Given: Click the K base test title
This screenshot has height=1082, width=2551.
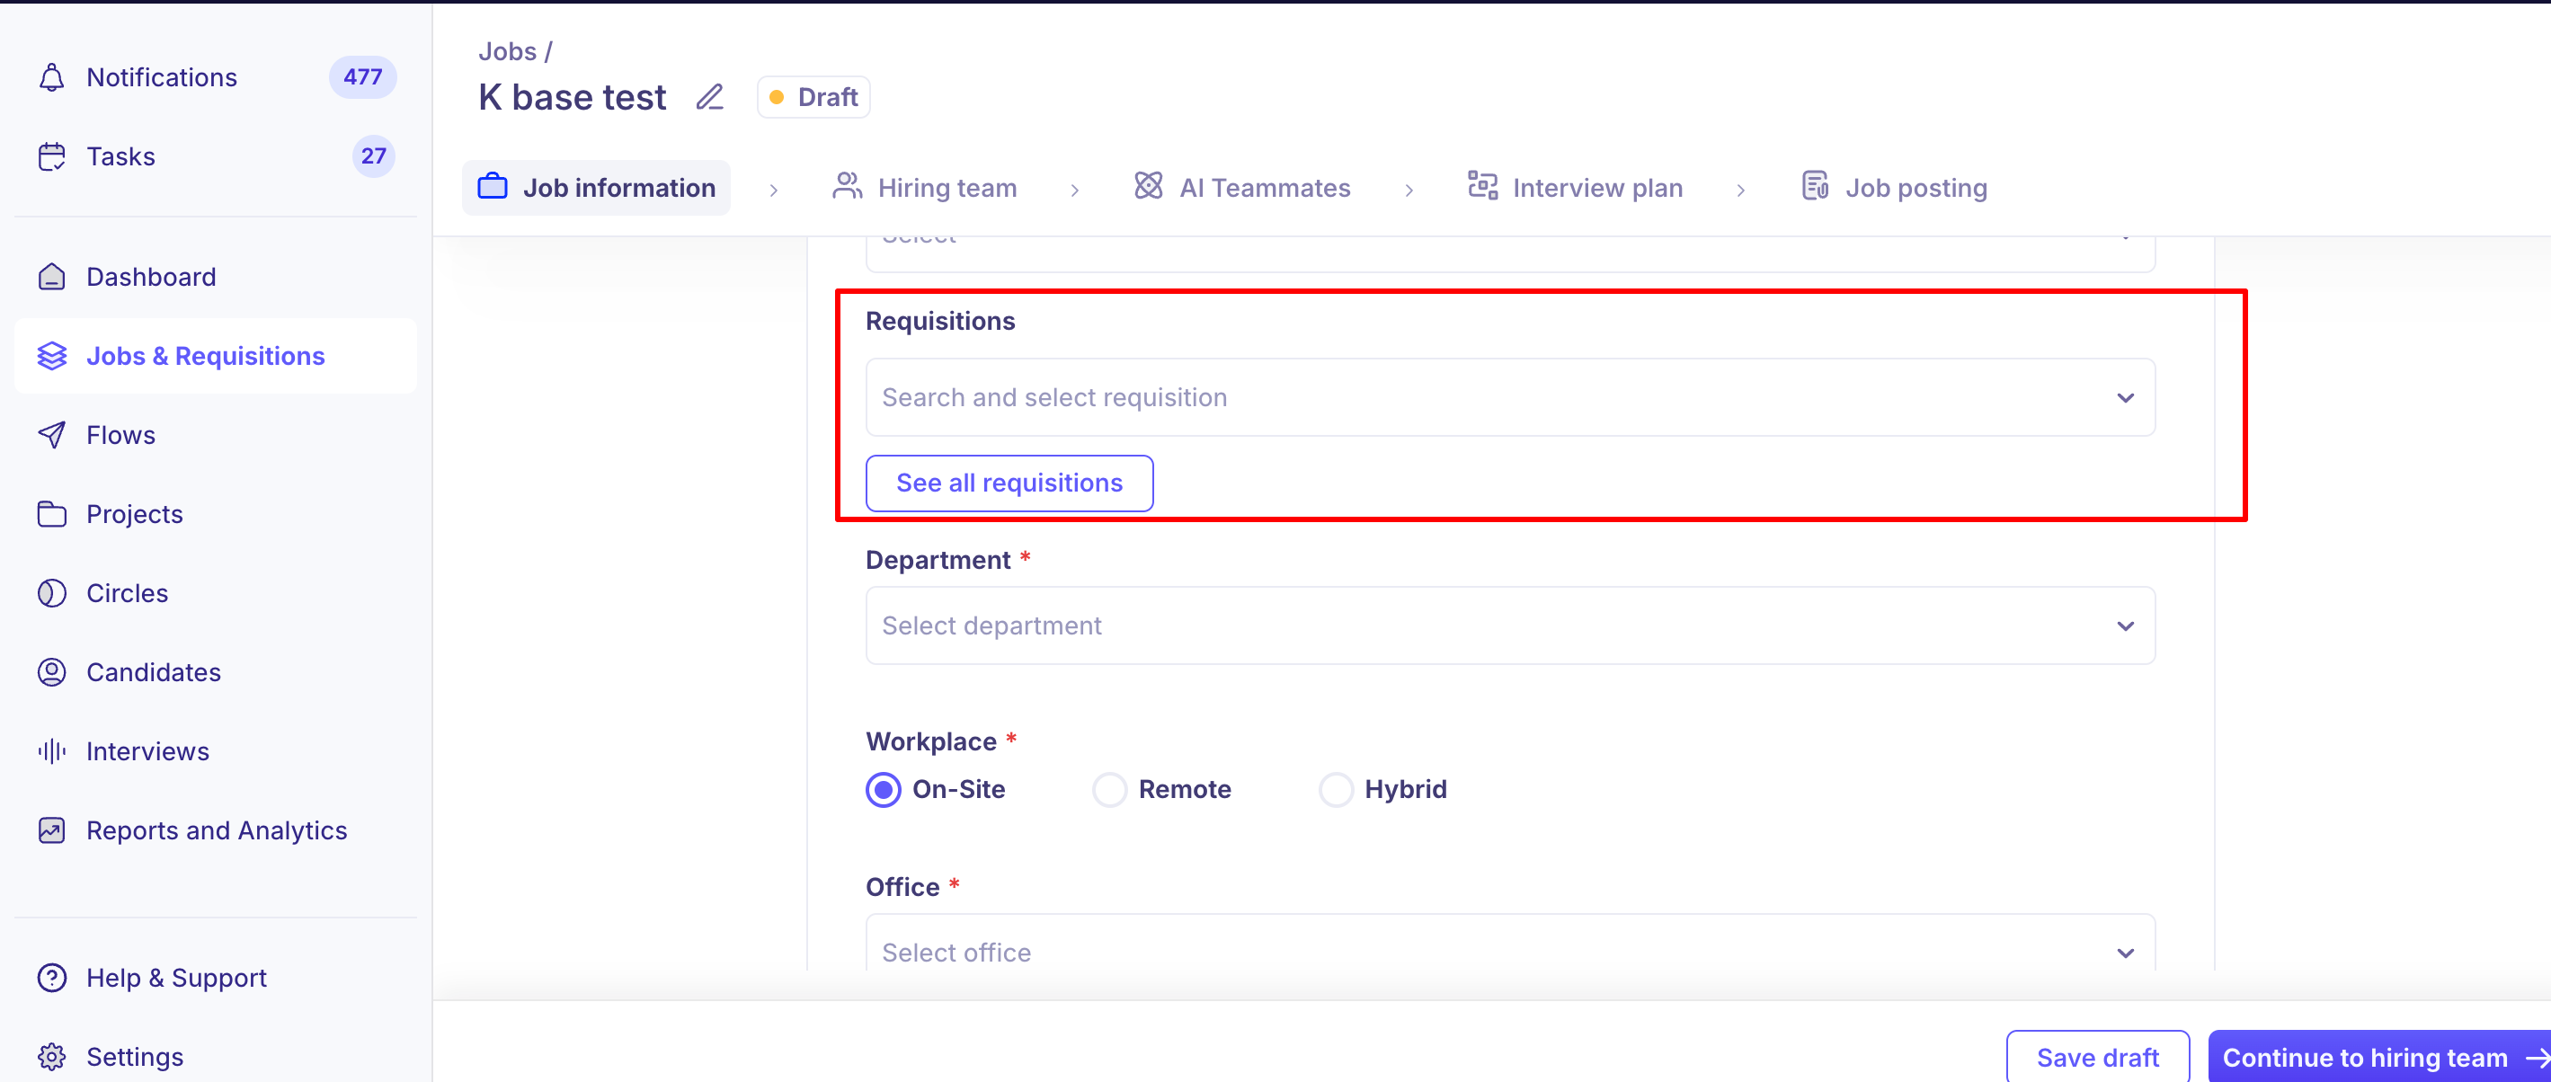Looking at the screenshot, I should (573, 97).
